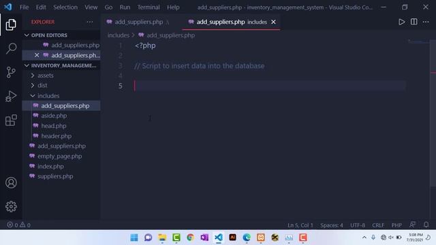Image resolution: width=436 pixels, height=245 pixels.
Task: Open the volume tray icon
Action: pos(391,238)
